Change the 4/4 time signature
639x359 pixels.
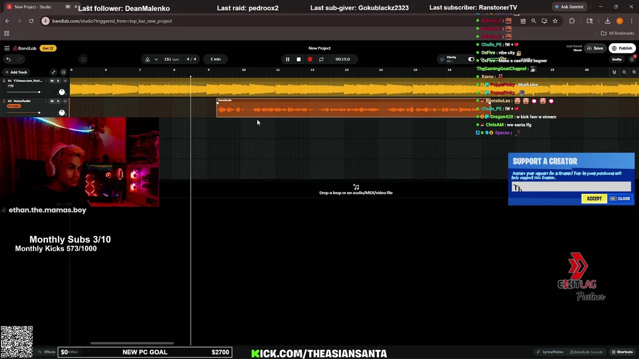tap(191, 59)
